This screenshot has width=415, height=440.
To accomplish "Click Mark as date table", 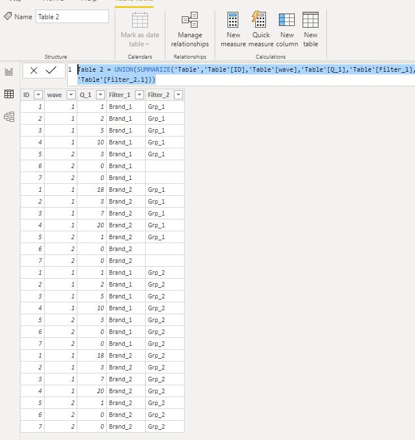I will pos(140,29).
